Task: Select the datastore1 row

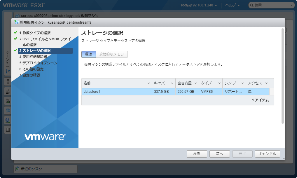Action: point(175,92)
